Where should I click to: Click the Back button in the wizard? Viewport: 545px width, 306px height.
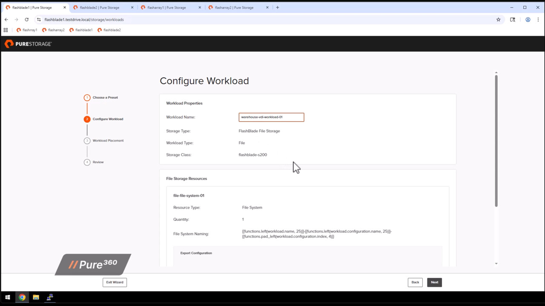pos(415,282)
